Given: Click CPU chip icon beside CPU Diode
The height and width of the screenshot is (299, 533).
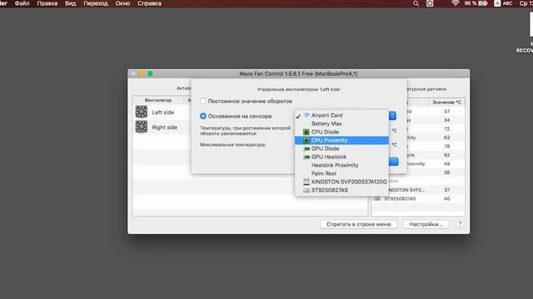Looking at the screenshot, I should tap(306, 132).
